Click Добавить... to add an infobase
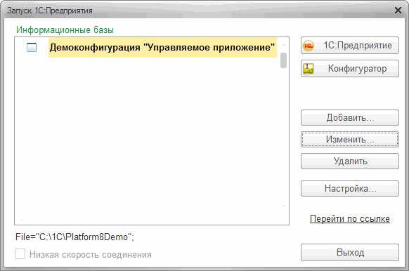This screenshot has width=409, height=271. coord(350,118)
